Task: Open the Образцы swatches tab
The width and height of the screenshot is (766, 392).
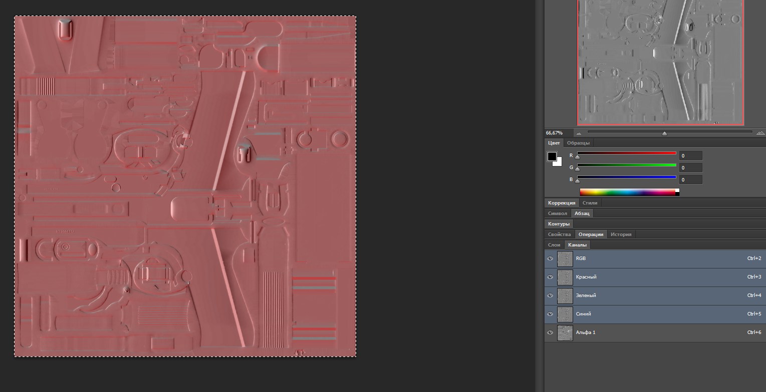Action: tap(578, 143)
